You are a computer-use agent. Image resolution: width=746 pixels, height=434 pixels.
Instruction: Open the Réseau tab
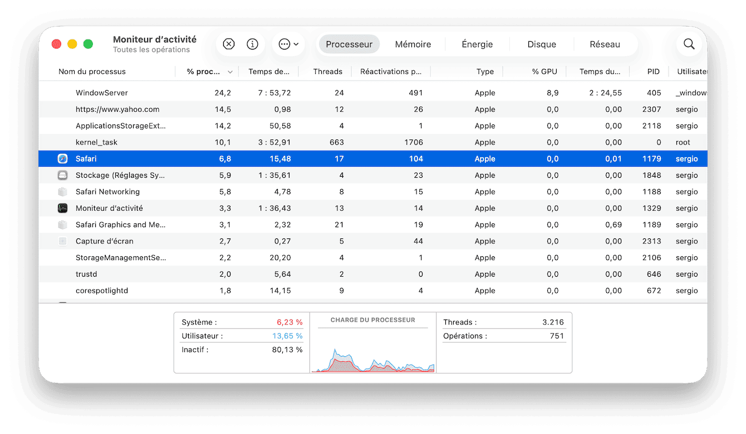[605, 44]
